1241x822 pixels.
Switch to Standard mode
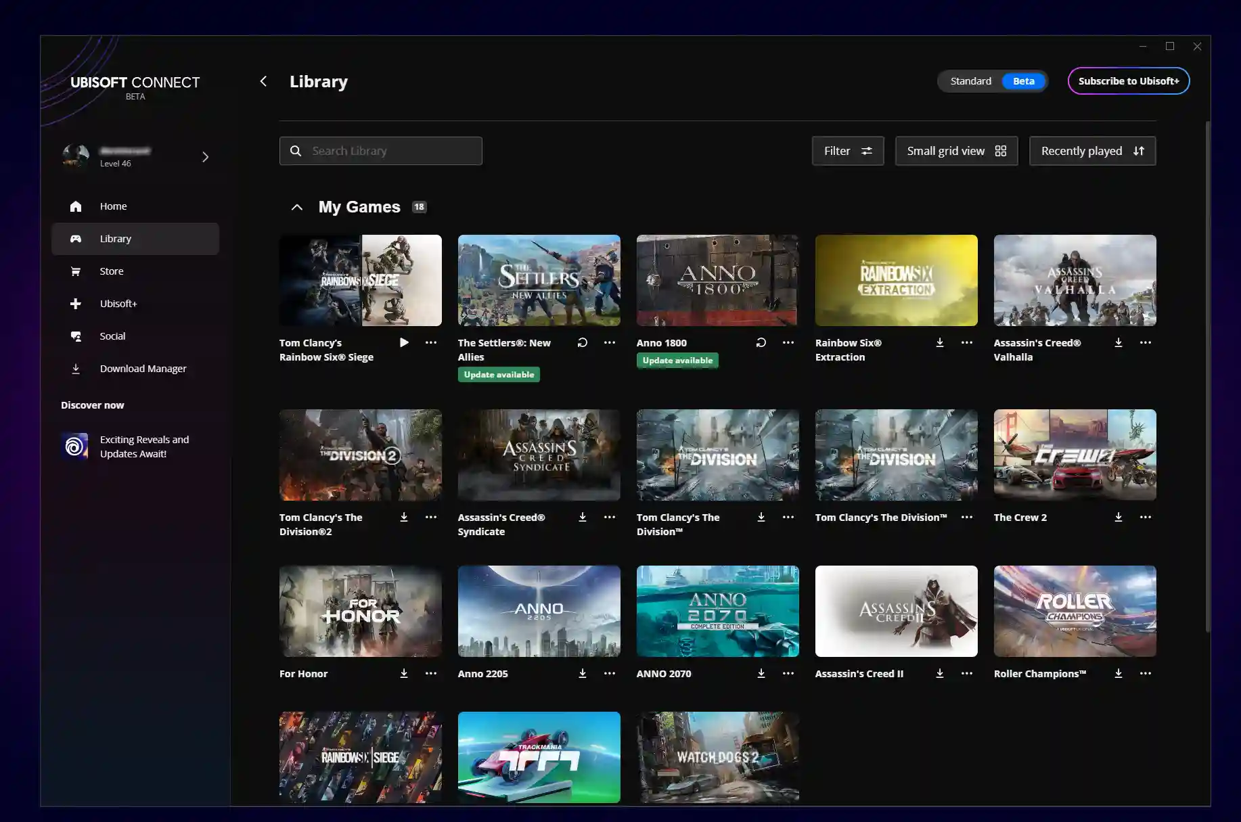coord(970,81)
